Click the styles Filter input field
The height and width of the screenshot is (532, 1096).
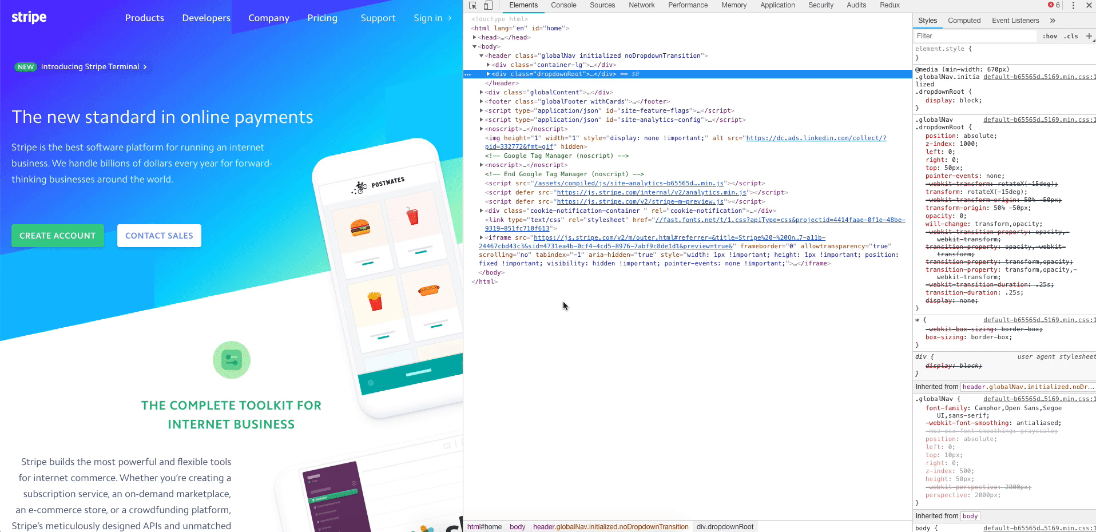tap(975, 36)
